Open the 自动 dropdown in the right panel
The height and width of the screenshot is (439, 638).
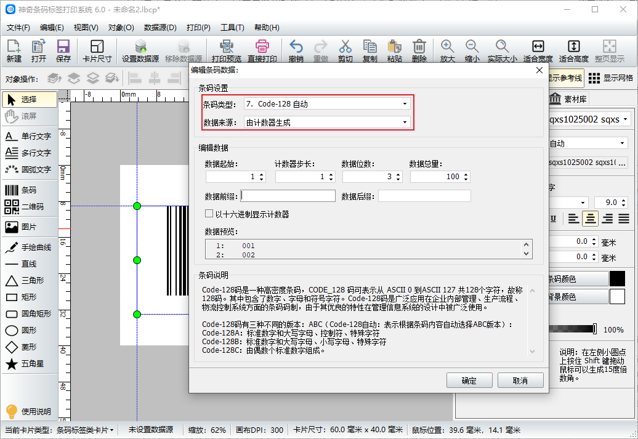[x=588, y=143]
